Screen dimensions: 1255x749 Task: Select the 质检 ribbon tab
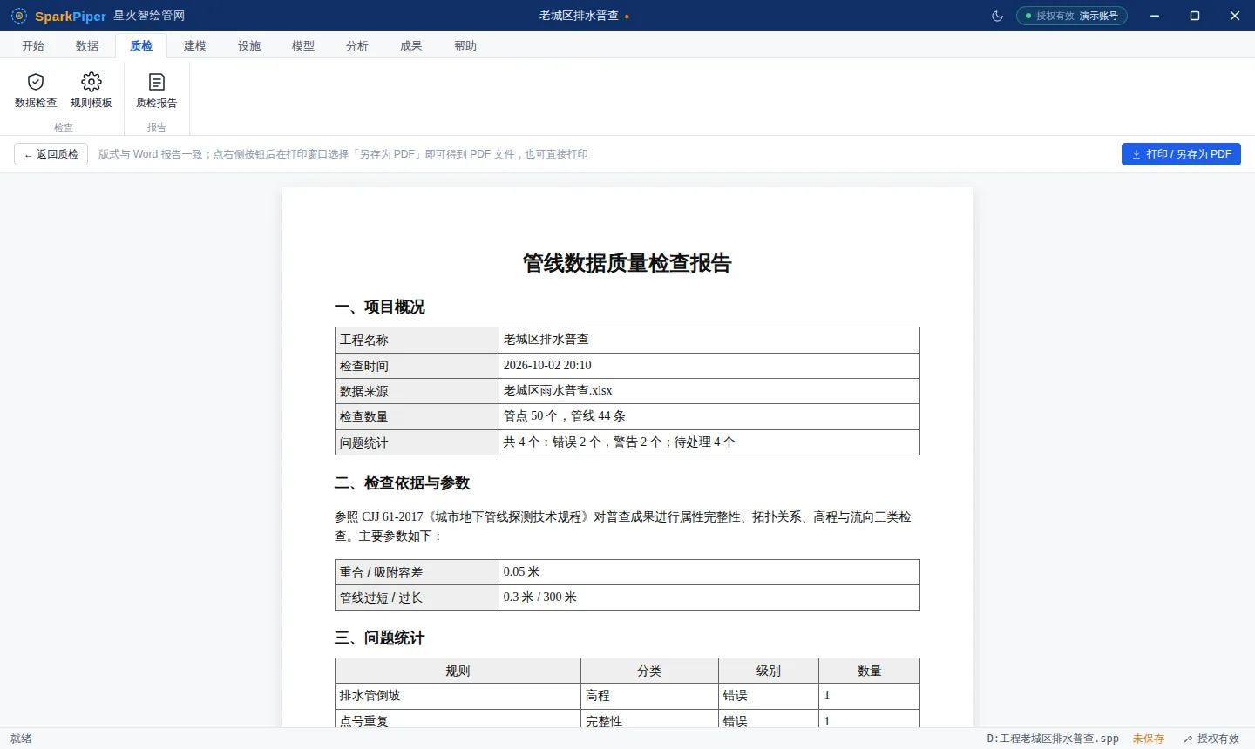click(x=141, y=46)
